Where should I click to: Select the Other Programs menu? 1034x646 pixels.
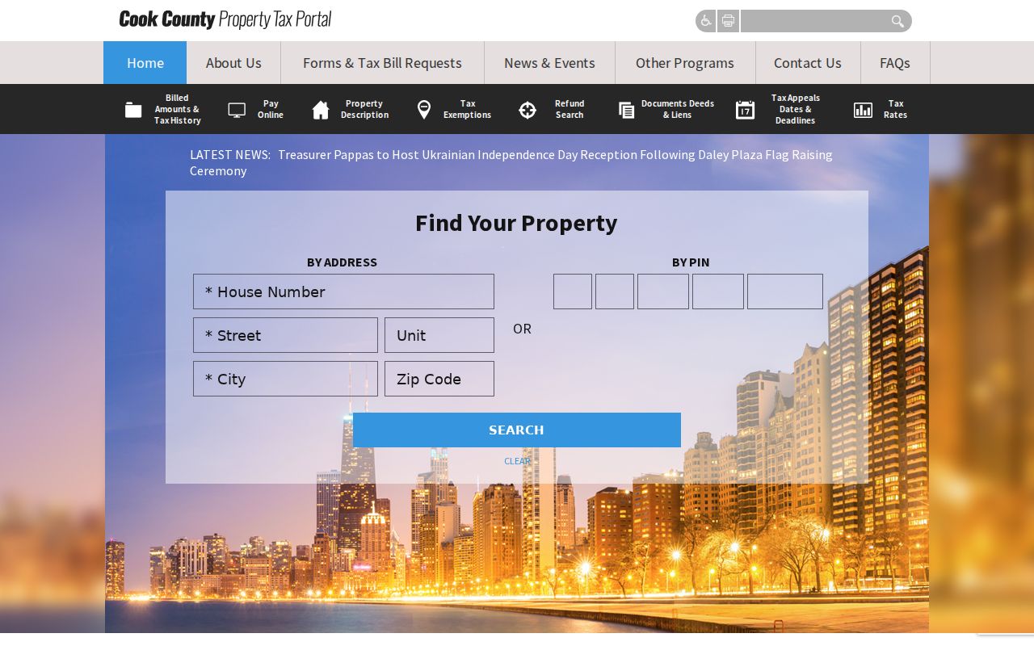click(x=685, y=63)
